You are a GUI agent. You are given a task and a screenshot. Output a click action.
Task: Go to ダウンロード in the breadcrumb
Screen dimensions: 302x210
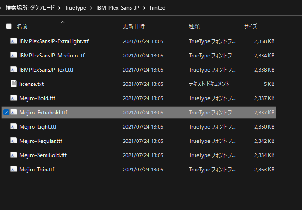tap(42, 8)
